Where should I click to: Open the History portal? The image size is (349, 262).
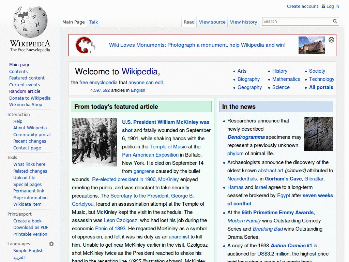[280, 71]
